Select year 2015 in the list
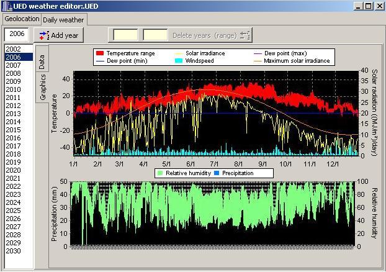 (x=19, y=130)
